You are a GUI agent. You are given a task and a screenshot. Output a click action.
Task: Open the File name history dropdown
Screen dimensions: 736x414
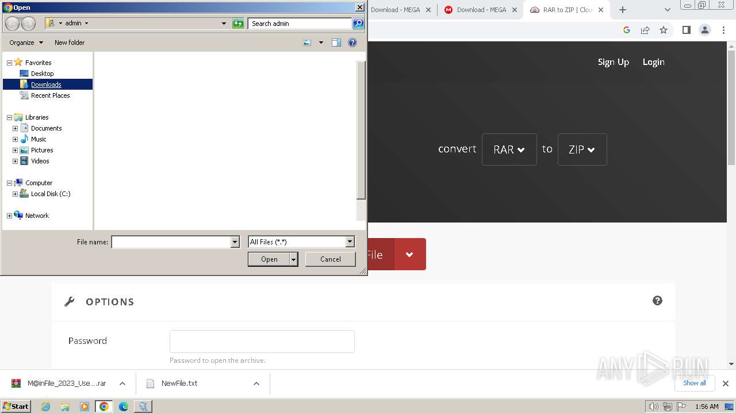click(235, 242)
